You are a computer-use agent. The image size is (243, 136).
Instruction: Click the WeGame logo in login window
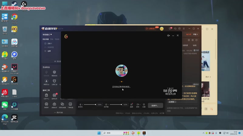tap(66, 36)
